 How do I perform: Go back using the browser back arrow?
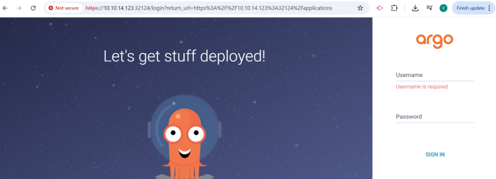[x=5, y=8]
